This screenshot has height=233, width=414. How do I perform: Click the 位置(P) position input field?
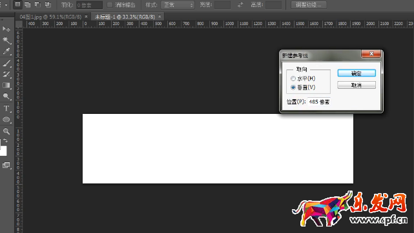click(319, 102)
